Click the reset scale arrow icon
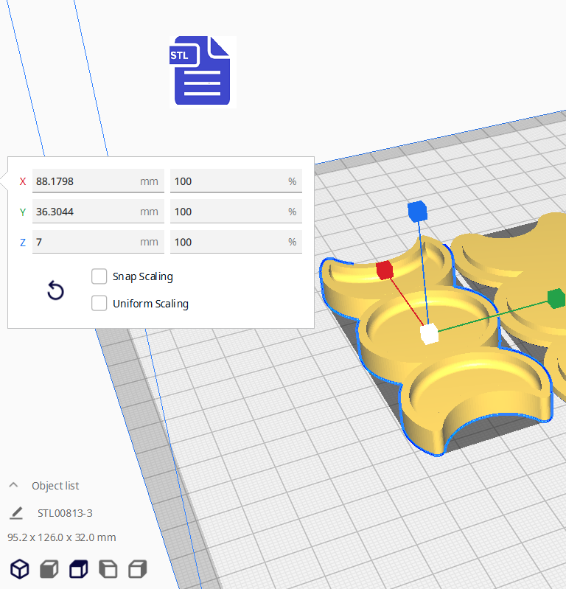Viewport: 566px width, 589px height. click(55, 290)
